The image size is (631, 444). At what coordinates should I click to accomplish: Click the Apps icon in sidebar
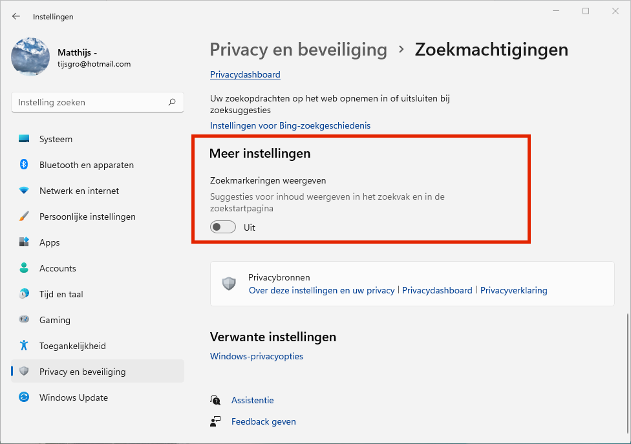pos(24,242)
